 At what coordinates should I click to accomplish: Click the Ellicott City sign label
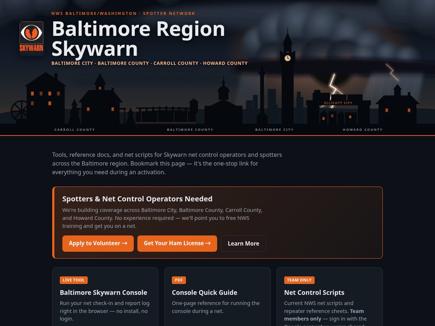click(x=338, y=103)
